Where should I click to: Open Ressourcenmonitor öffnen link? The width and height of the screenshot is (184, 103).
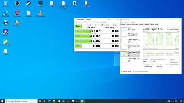[141, 72]
